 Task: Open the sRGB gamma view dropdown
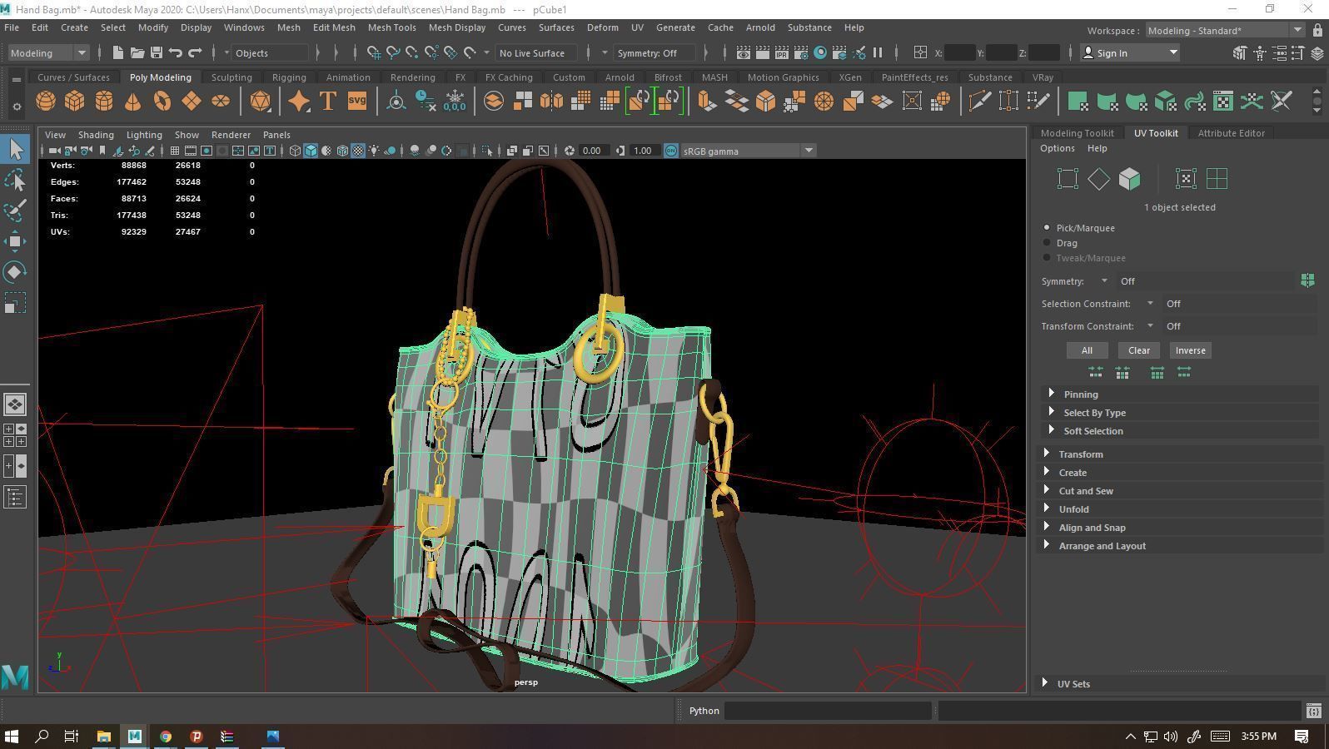[x=748, y=151]
